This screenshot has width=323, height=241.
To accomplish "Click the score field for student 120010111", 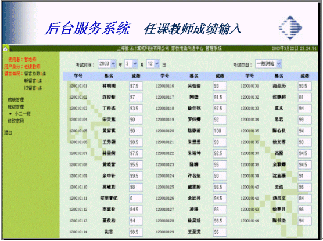I will pos(136,199).
